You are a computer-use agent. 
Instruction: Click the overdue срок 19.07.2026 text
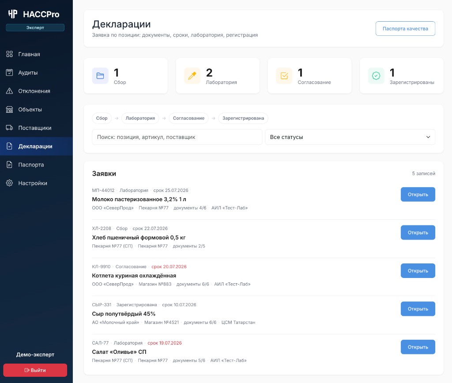point(165,343)
